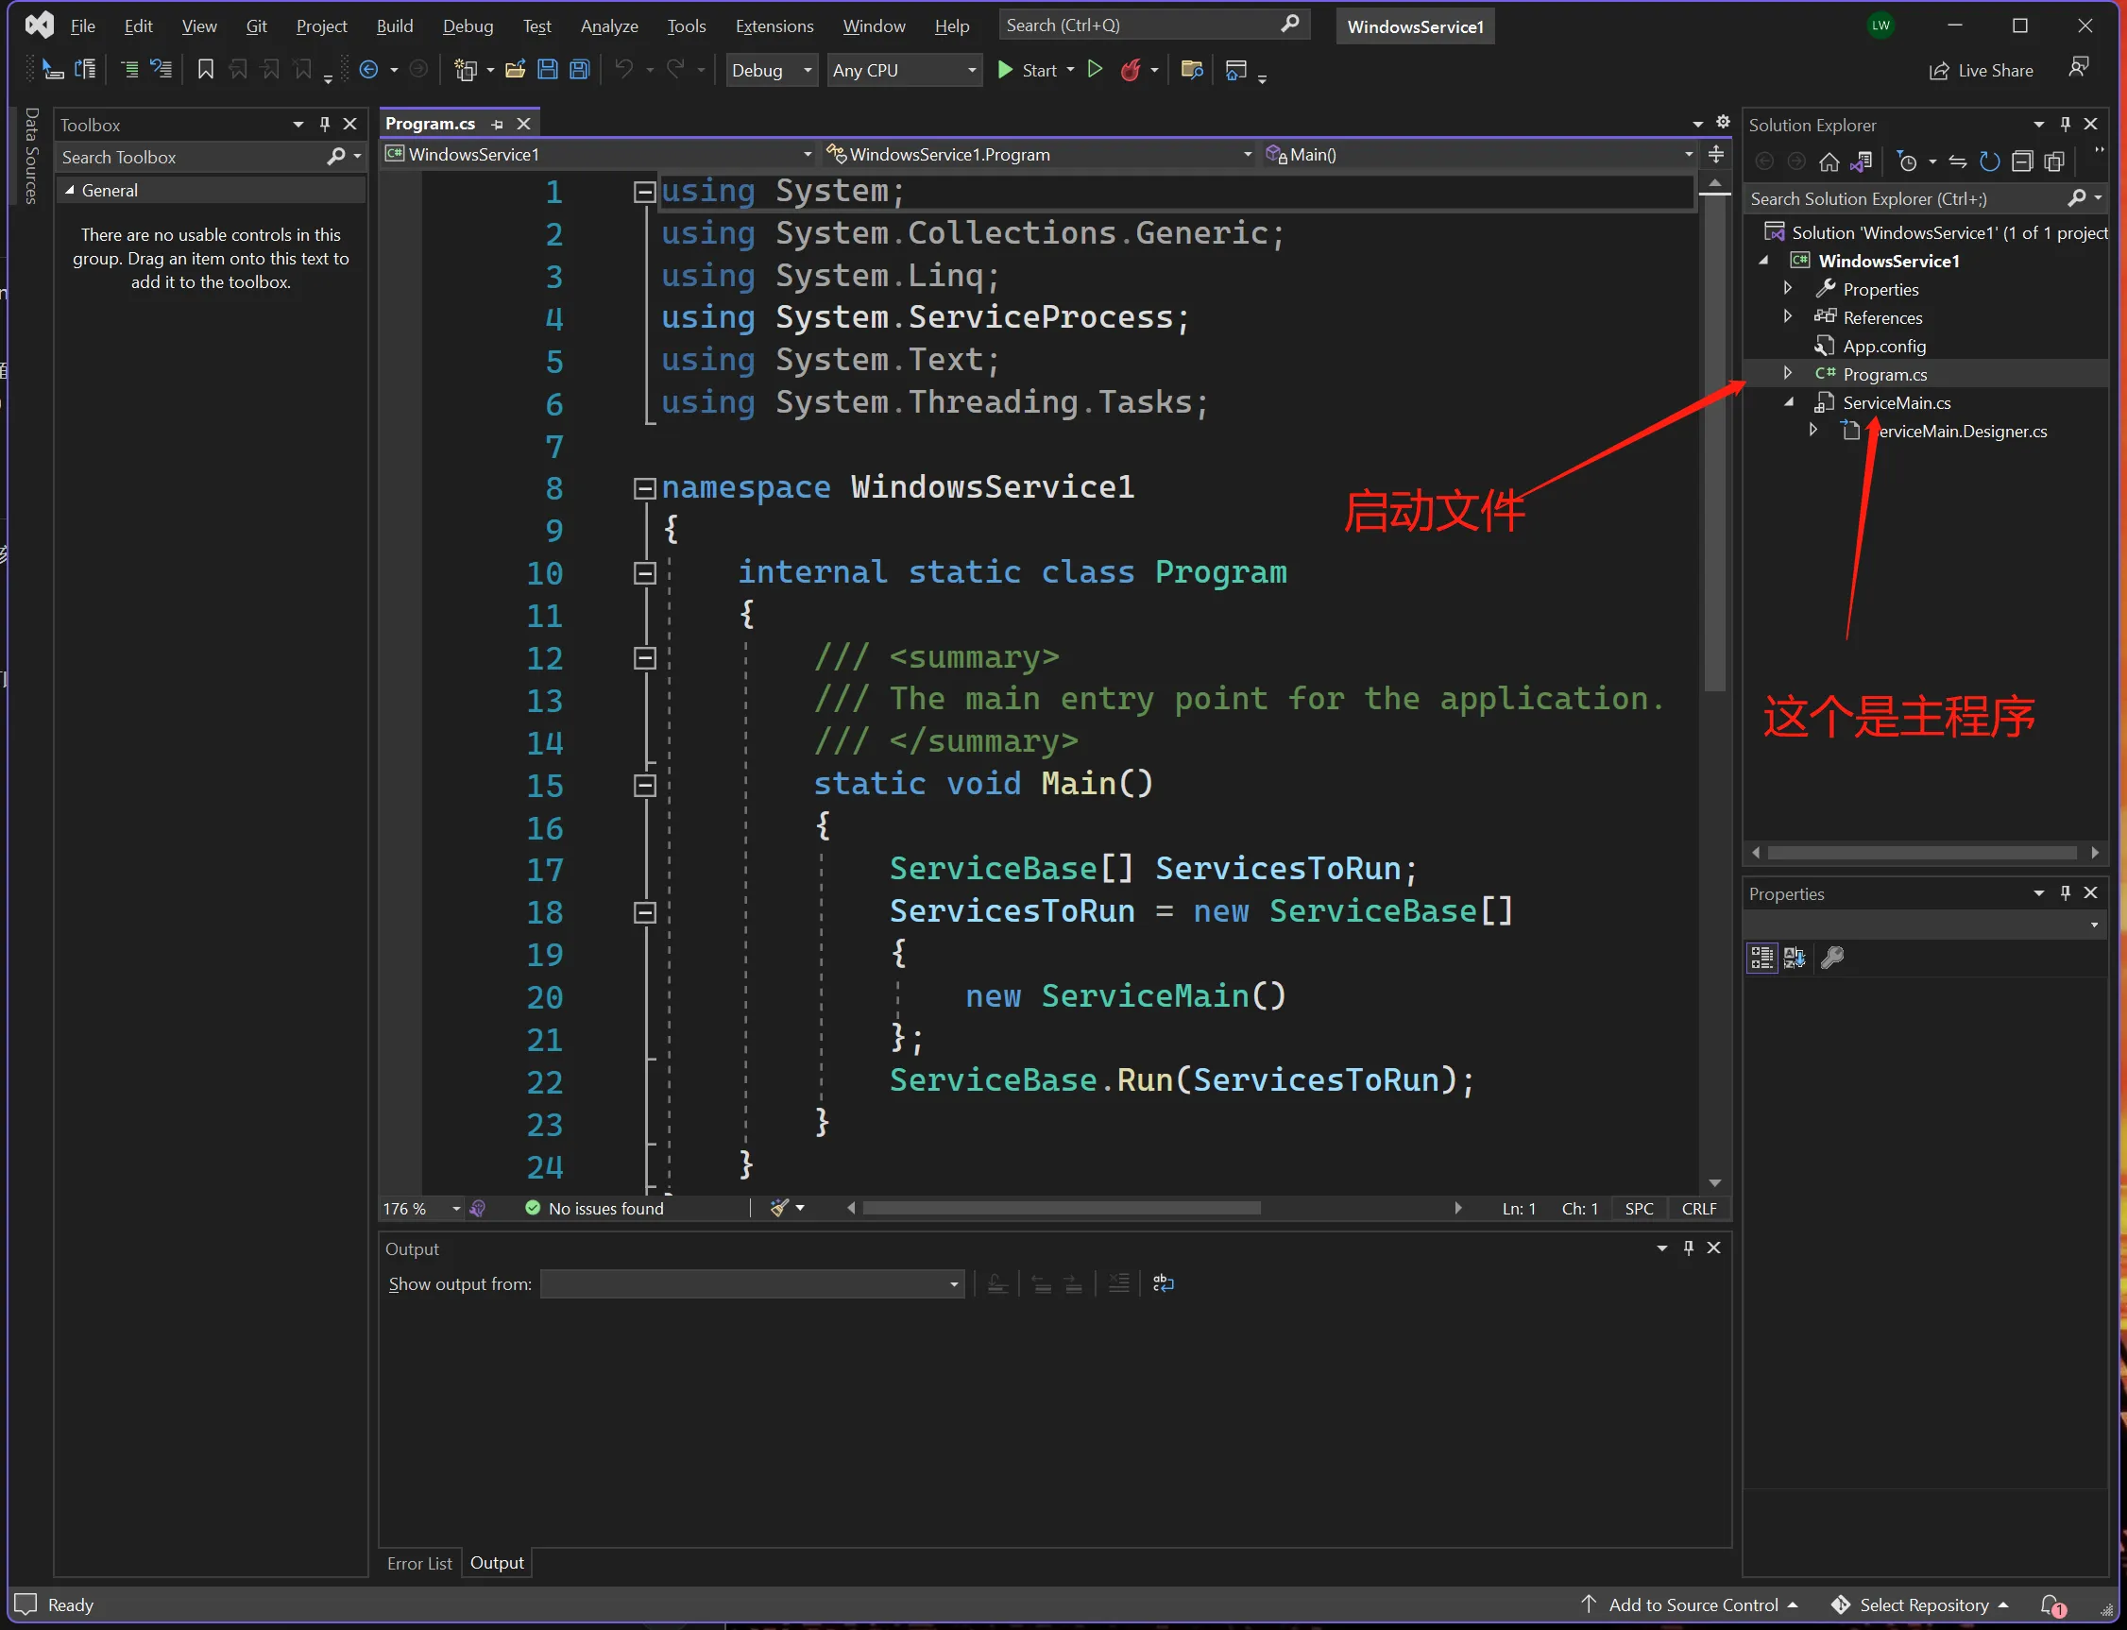The width and height of the screenshot is (2127, 1630).
Task: Open the Show output from dropdown
Action: point(752,1283)
